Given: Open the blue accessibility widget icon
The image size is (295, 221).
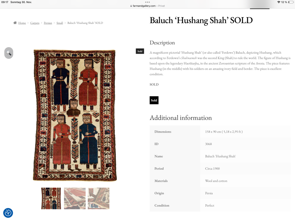Looking at the screenshot, I should pos(8,213).
